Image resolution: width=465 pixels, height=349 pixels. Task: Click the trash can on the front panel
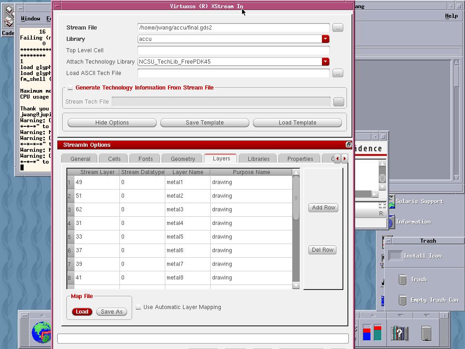(426, 333)
